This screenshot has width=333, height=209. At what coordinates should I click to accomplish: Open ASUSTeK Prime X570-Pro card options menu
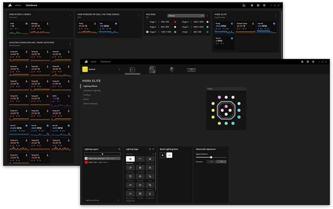tap(70, 44)
